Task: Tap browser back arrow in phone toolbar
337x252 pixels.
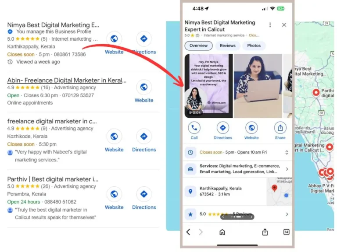Action: 188,232
